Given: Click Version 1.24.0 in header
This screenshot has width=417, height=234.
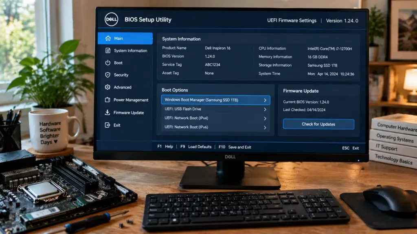Looking at the screenshot, I should 342,20.
